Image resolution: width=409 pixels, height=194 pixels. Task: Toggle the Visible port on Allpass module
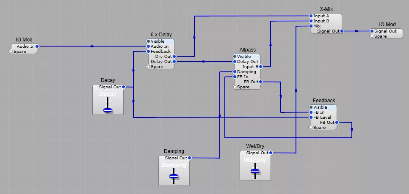click(x=235, y=57)
